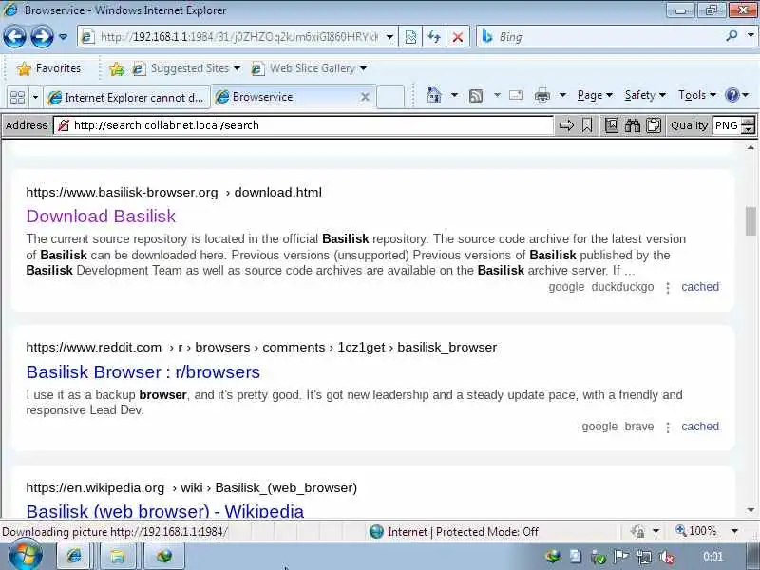Image resolution: width=760 pixels, height=570 pixels.
Task: Open cached copy of the reddit result
Action: pyautogui.click(x=700, y=426)
